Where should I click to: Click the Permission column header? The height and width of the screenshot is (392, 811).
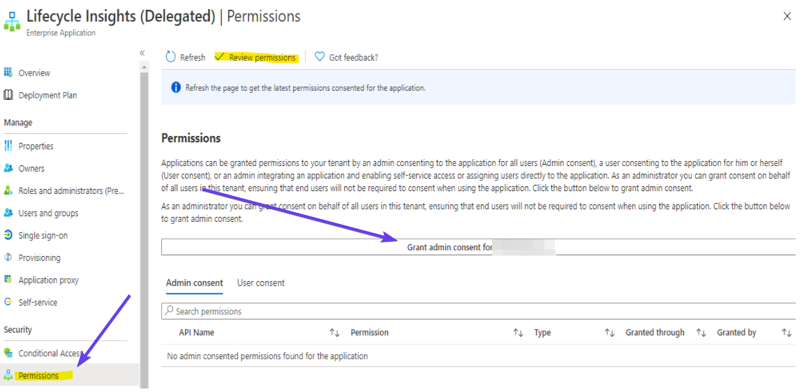click(x=369, y=333)
